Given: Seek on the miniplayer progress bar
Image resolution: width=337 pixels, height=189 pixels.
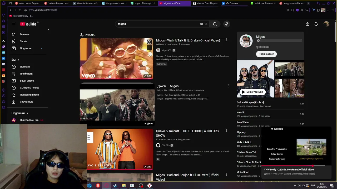Looking at the screenshot, I should click(296, 166).
